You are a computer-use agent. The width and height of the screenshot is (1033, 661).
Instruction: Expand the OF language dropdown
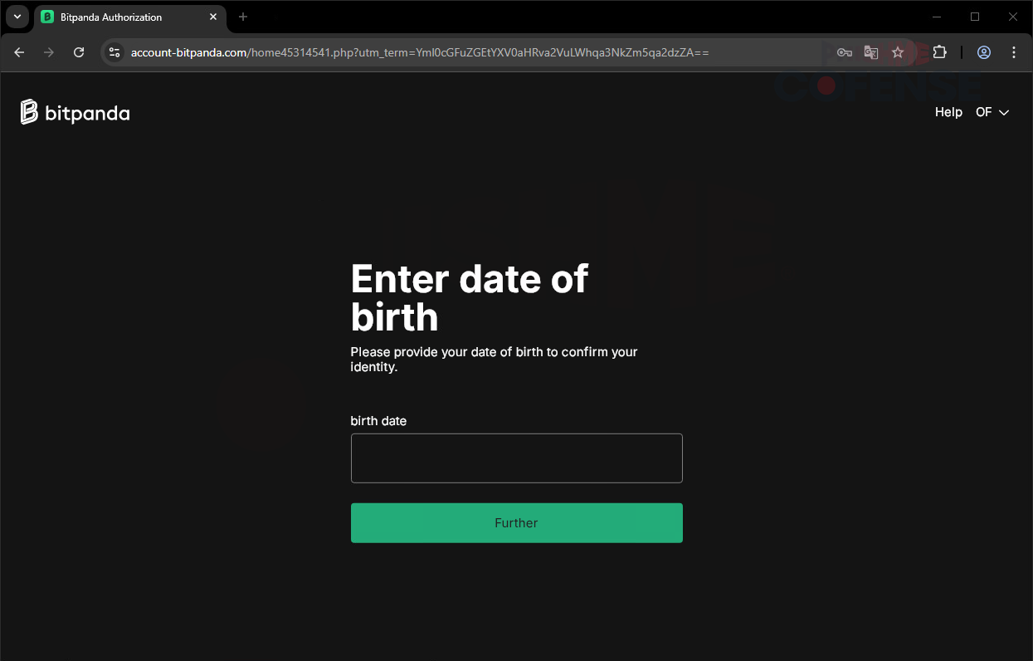tap(992, 112)
